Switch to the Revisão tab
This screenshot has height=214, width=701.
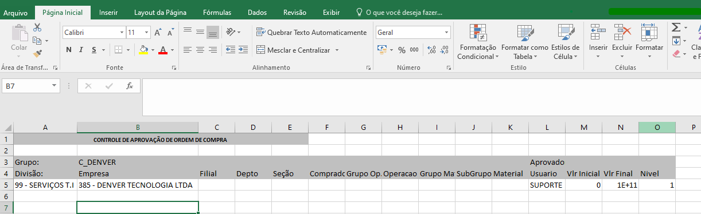click(x=295, y=12)
